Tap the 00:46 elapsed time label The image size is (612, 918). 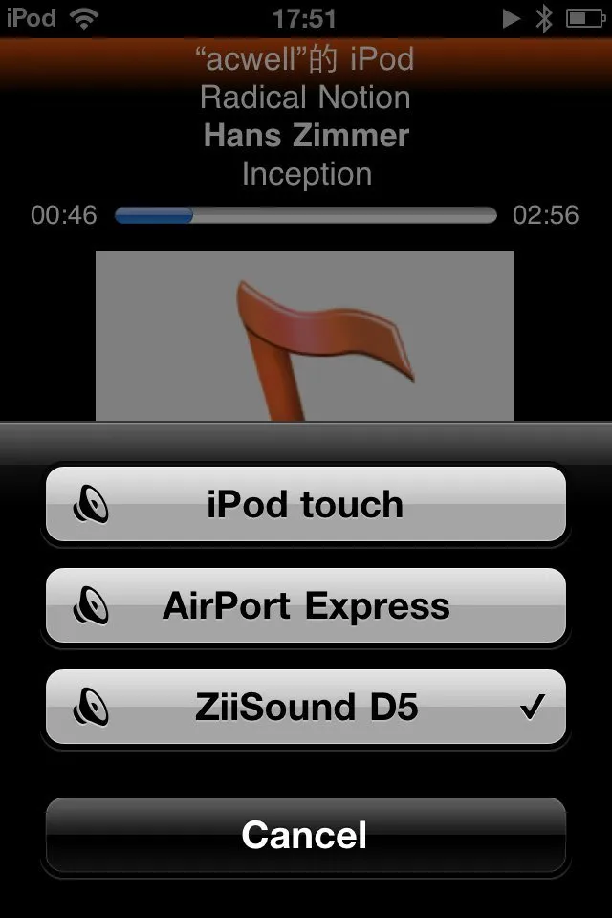click(64, 215)
